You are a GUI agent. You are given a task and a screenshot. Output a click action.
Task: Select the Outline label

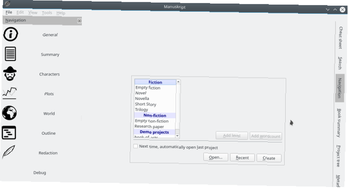(x=49, y=133)
